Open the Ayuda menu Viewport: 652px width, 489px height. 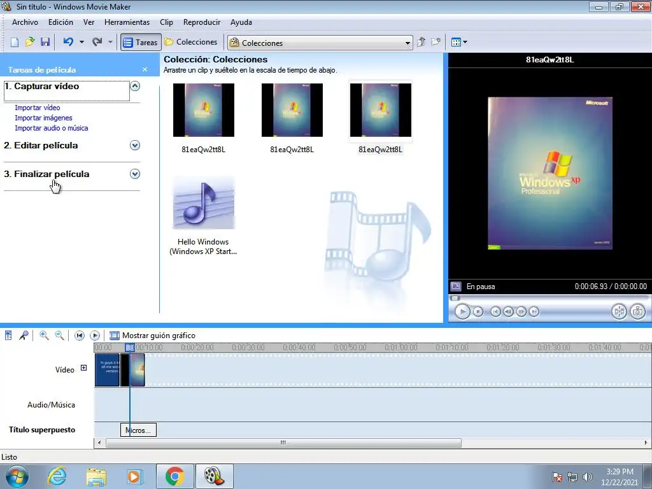241,22
